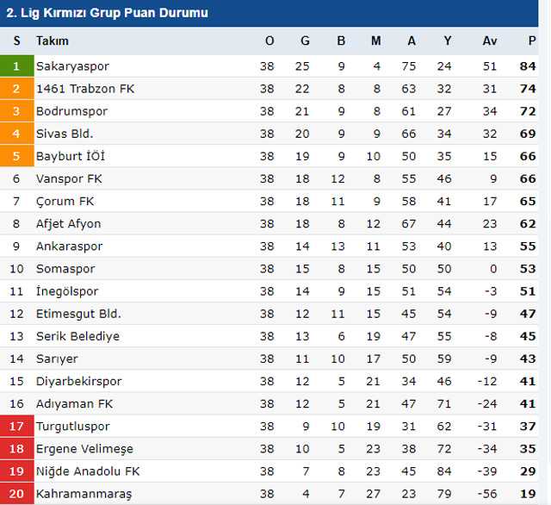The height and width of the screenshot is (505, 551).
Task: Open the Turgutluspor team link
Action: 72,427
